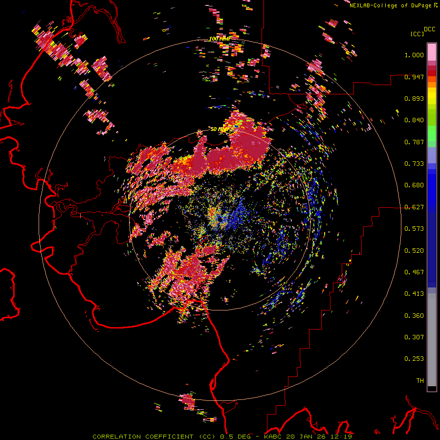Image resolution: width=440 pixels, height=440 pixels.
Task: Select the 0.467 legend value
Action: pyautogui.click(x=414, y=272)
